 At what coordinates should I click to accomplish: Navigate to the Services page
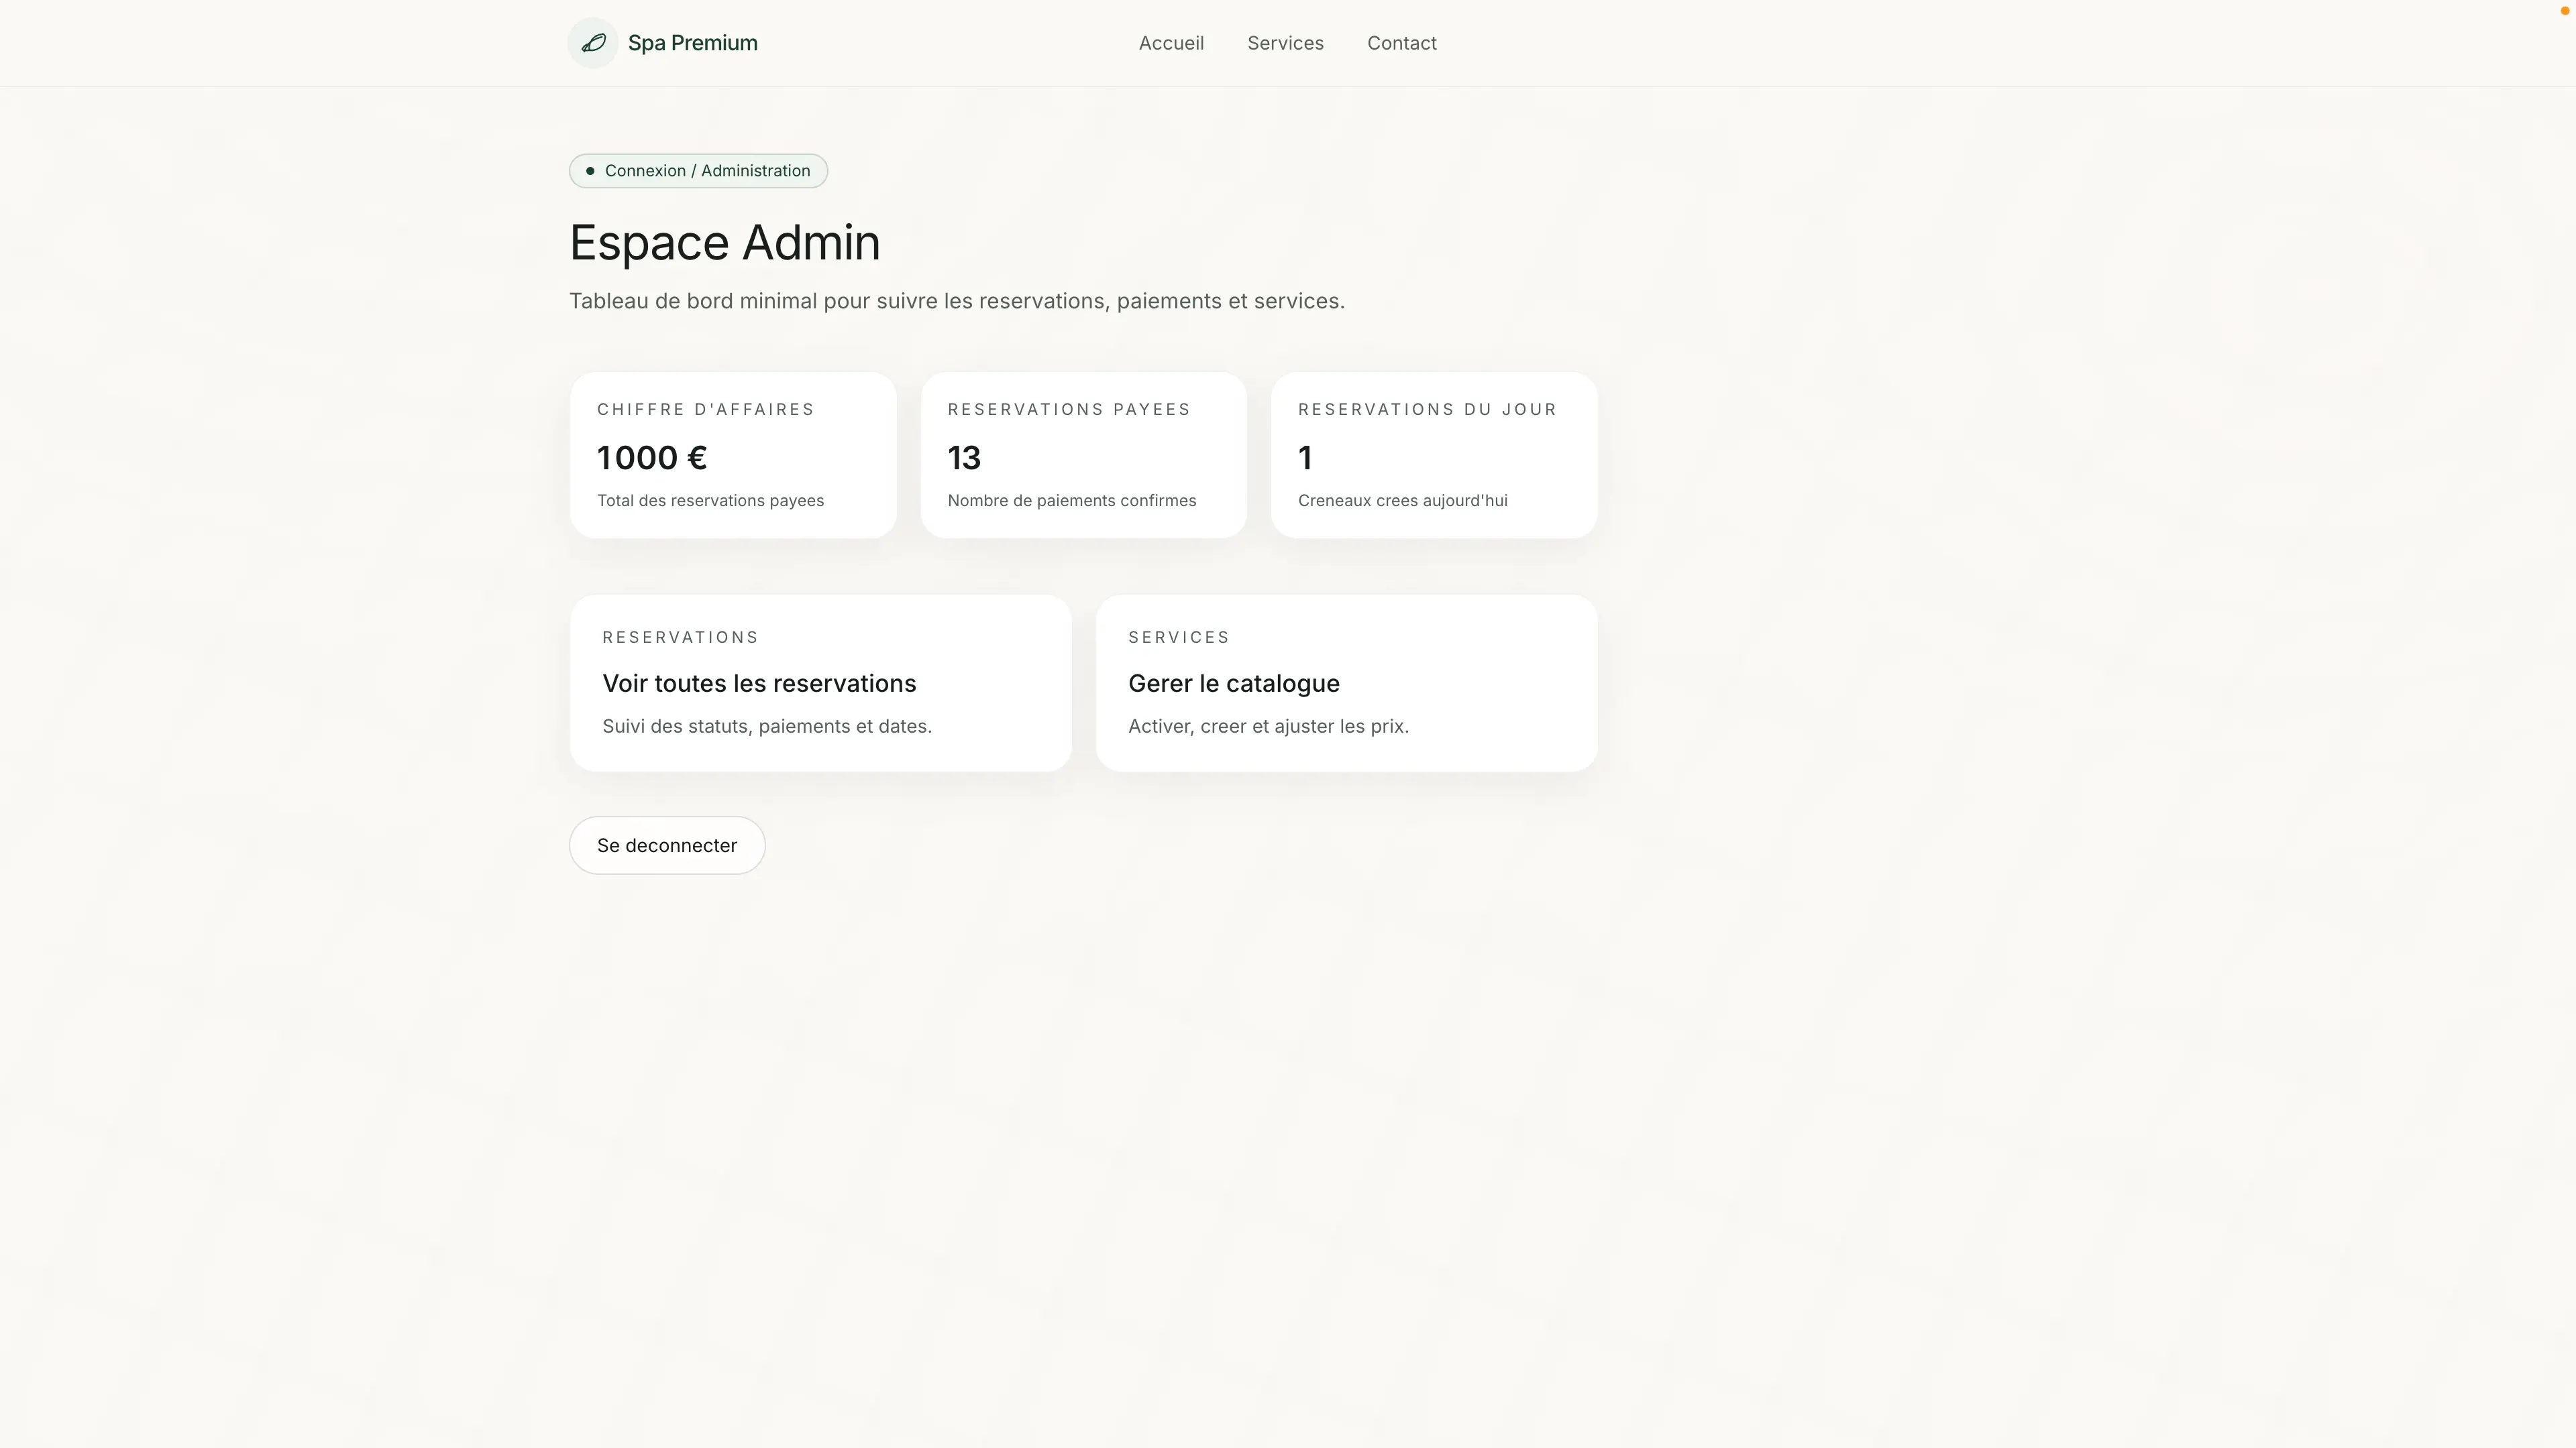pyautogui.click(x=1285, y=43)
